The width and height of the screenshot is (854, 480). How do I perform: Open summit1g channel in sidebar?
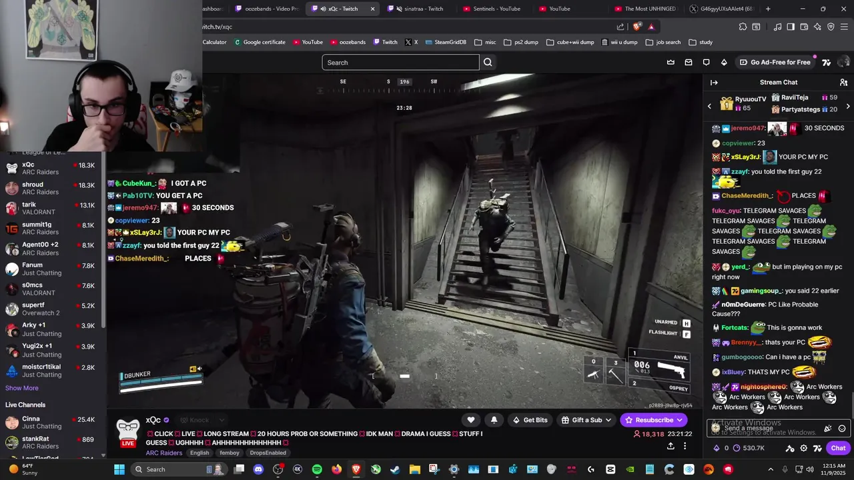point(52,229)
